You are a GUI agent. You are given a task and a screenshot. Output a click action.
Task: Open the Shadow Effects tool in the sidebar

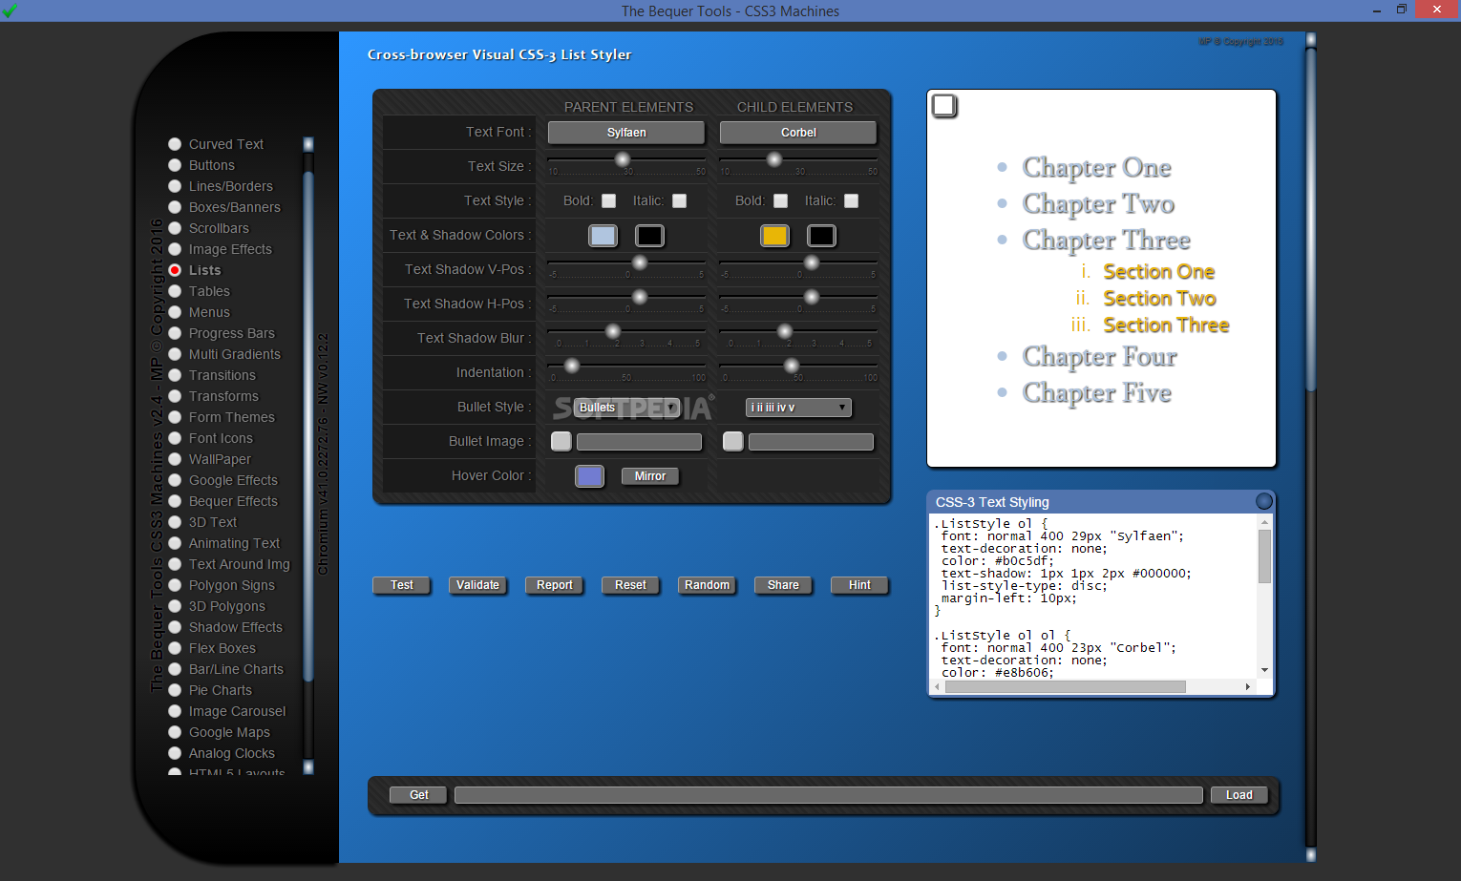click(236, 627)
